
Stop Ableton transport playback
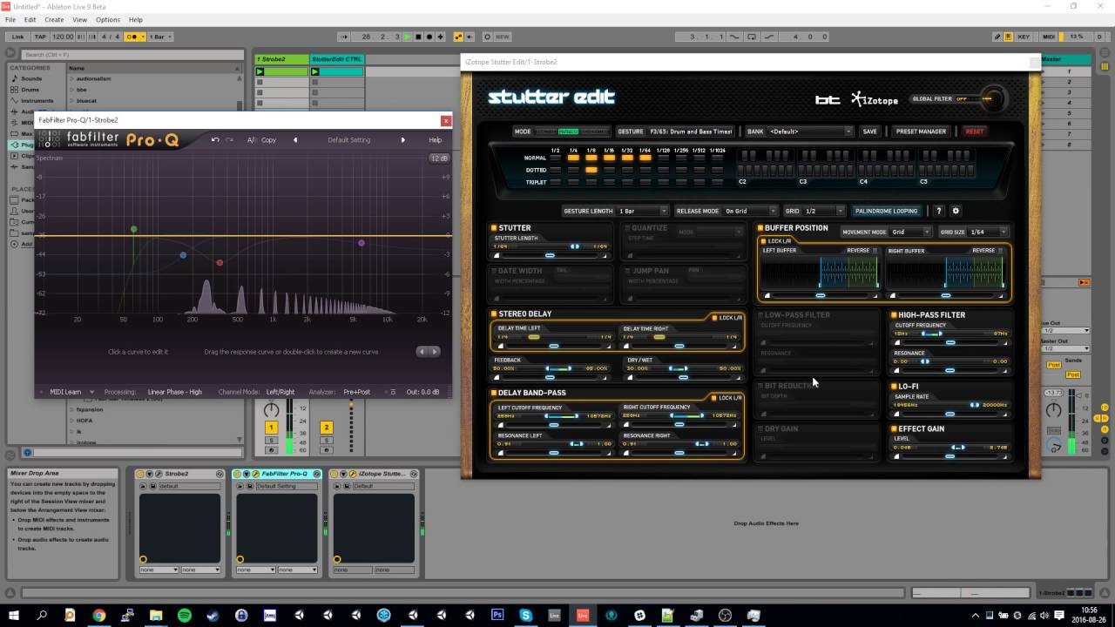pyautogui.click(x=418, y=37)
